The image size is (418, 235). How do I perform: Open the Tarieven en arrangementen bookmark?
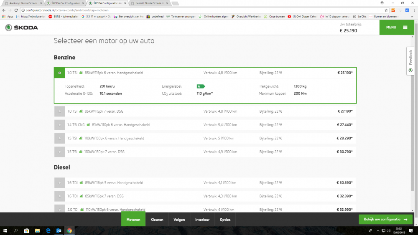coord(181,17)
